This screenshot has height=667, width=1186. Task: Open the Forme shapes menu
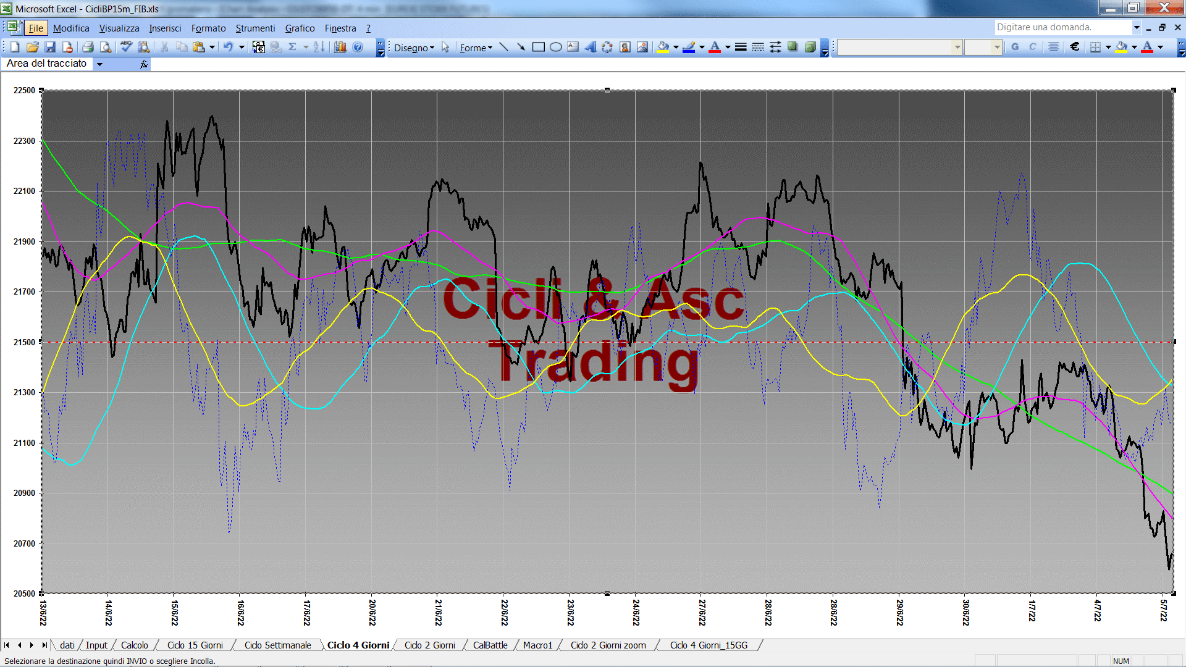coord(476,48)
